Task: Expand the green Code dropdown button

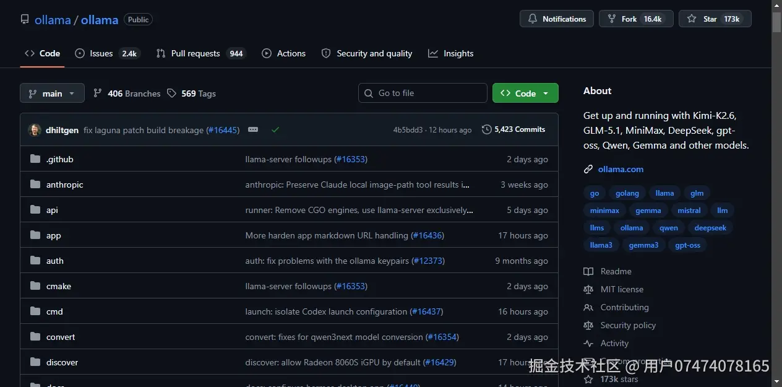Action: point(525,93)
